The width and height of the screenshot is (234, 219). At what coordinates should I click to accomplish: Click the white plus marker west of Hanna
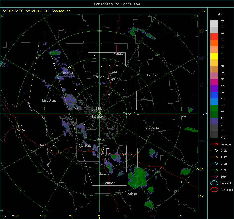click(147, 105)
